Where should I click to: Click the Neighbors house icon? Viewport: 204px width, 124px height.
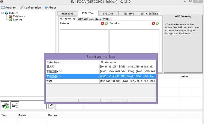pos(10,16)
